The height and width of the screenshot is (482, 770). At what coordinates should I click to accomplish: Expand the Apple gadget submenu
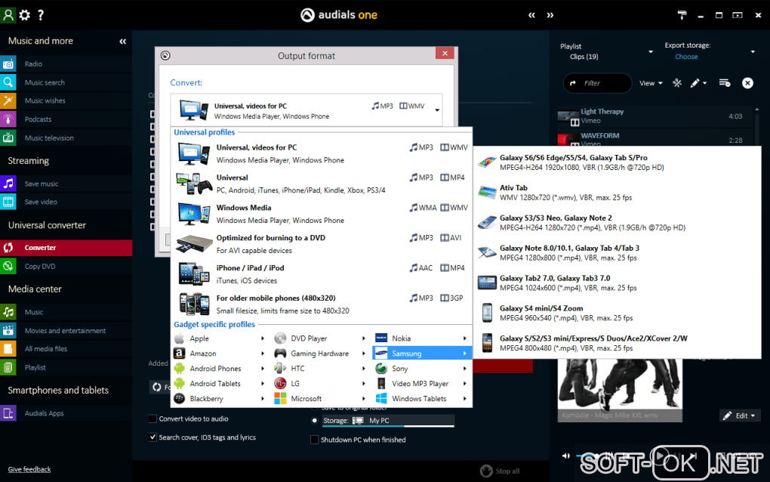(x=220, y=338)
